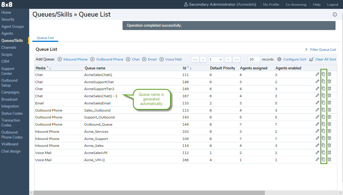Viewport: 343px width, 195px height.
Task: Add an Inbound Phone queue
Action: point(73,59)
